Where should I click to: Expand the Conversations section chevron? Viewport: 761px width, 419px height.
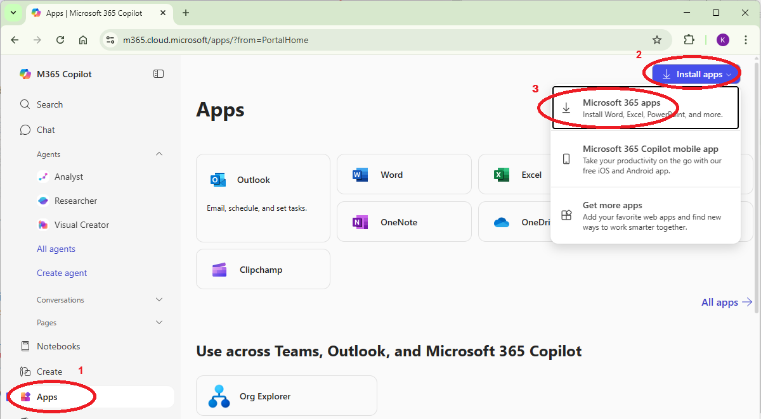click(159, 299)
